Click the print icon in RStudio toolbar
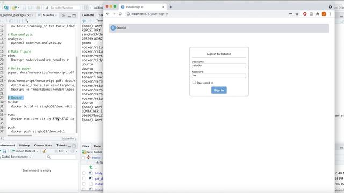344x193 pixels. tap(38, 8)
